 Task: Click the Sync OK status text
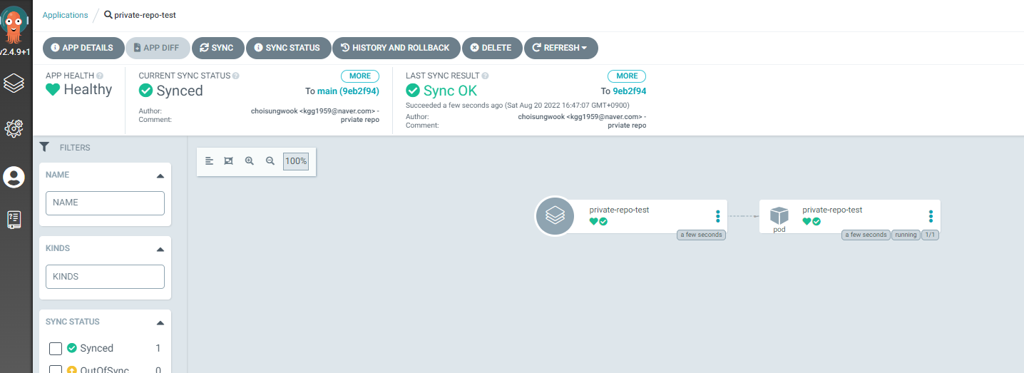click(x=450, y=91)
